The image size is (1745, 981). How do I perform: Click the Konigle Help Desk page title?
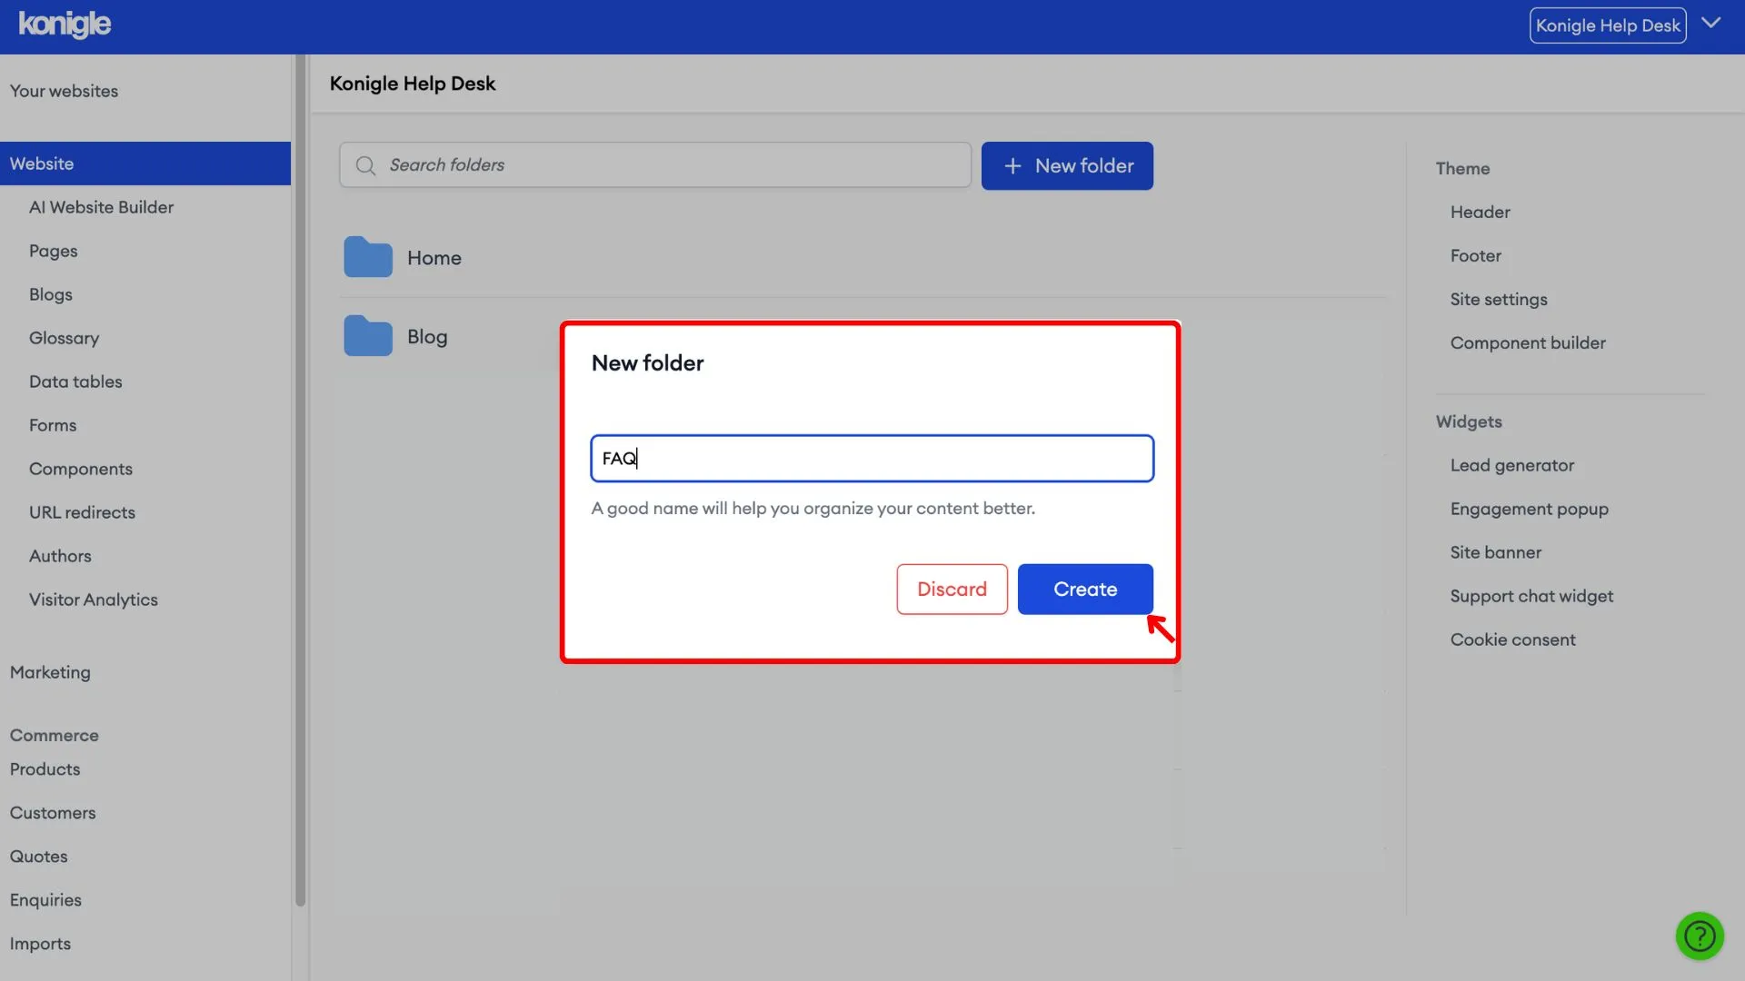coord(412,84)
